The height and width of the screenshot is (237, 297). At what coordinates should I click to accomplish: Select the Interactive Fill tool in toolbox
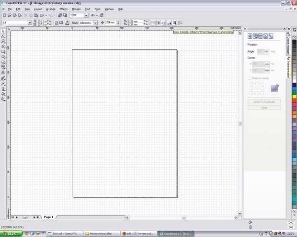click(x=3, y=99)
